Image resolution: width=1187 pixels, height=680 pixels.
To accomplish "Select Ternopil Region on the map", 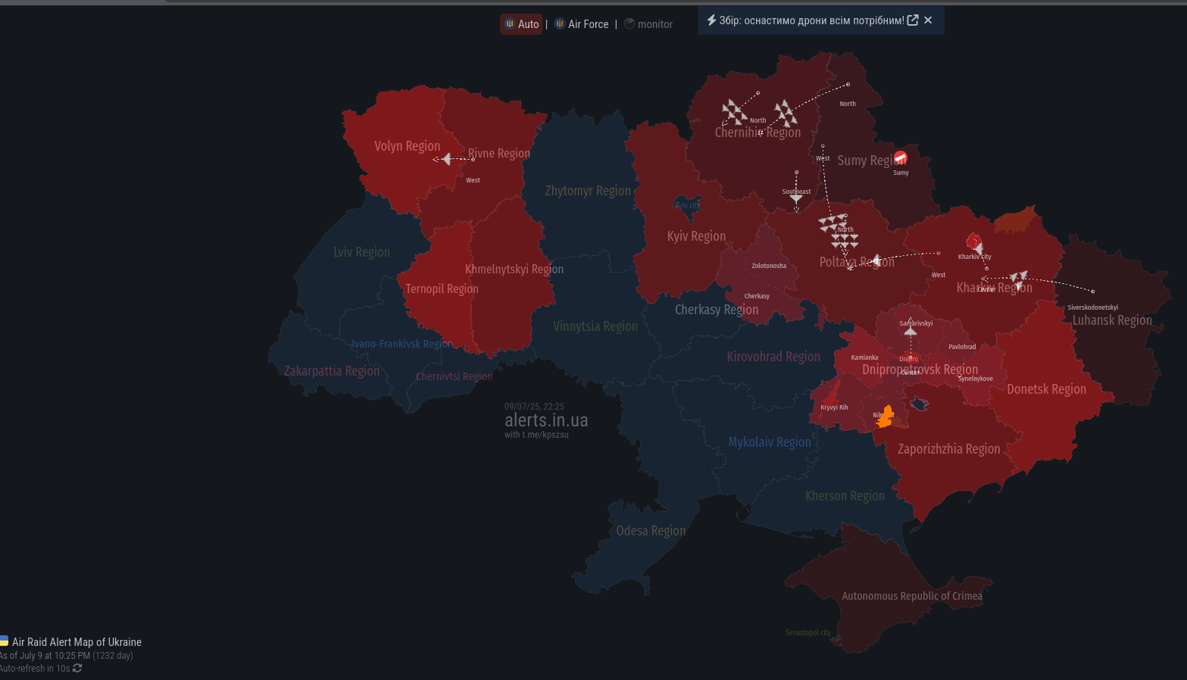I will [x=442, y=289].
